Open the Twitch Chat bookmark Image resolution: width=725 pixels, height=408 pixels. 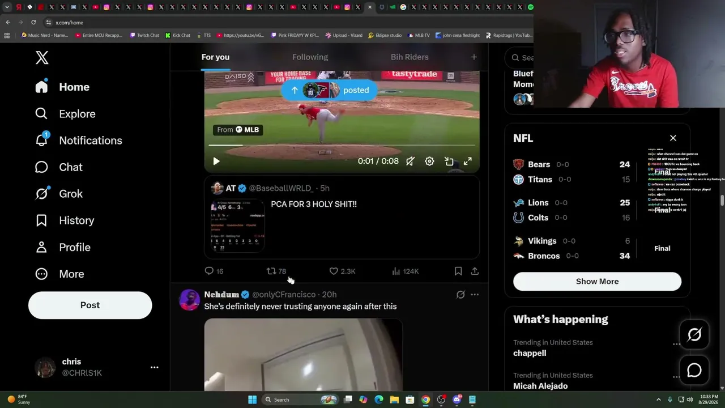pyautogui.click(x=144, y=35)
